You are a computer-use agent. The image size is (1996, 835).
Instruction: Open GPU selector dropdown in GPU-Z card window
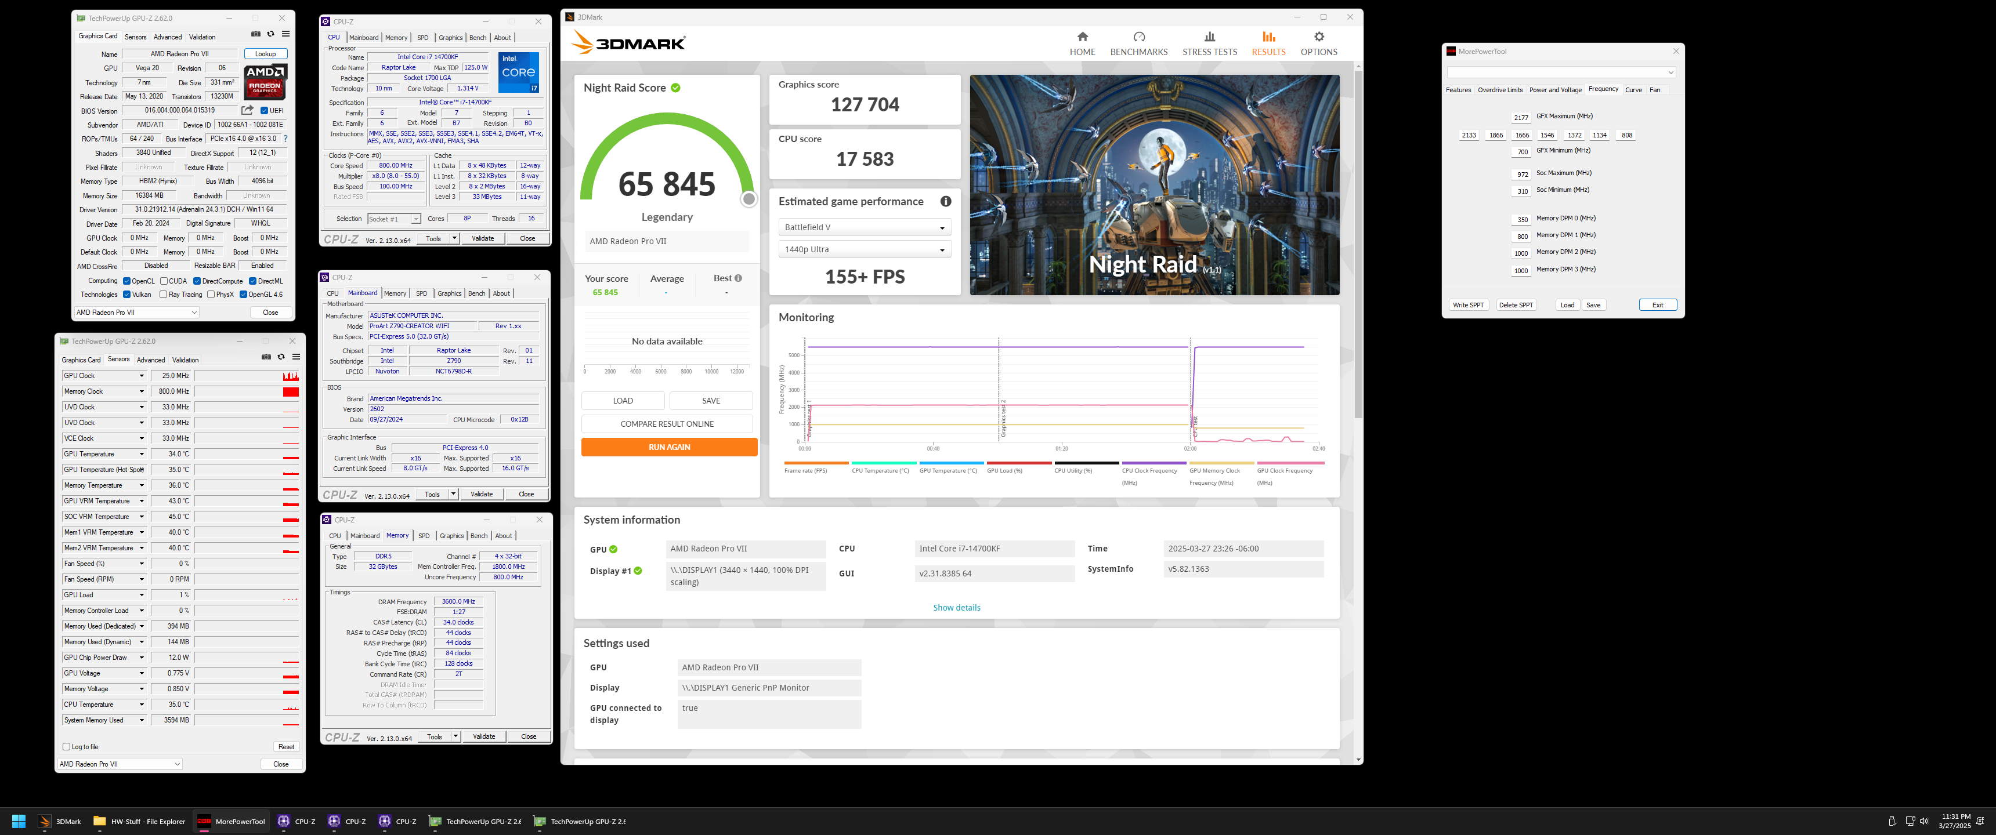point(136,312)
